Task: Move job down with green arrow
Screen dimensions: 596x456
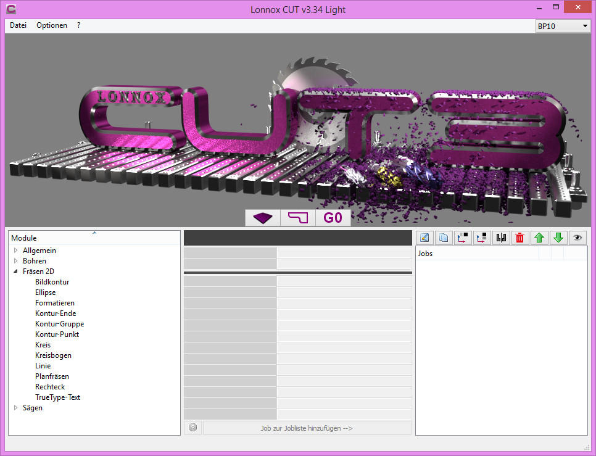Action: [558, 238]
